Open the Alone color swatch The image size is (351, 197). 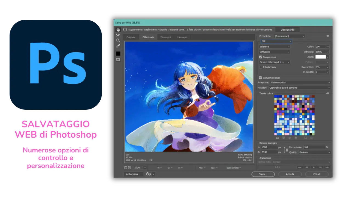click(321, 57)
